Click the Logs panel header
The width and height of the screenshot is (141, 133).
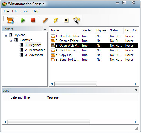[70, 91]
